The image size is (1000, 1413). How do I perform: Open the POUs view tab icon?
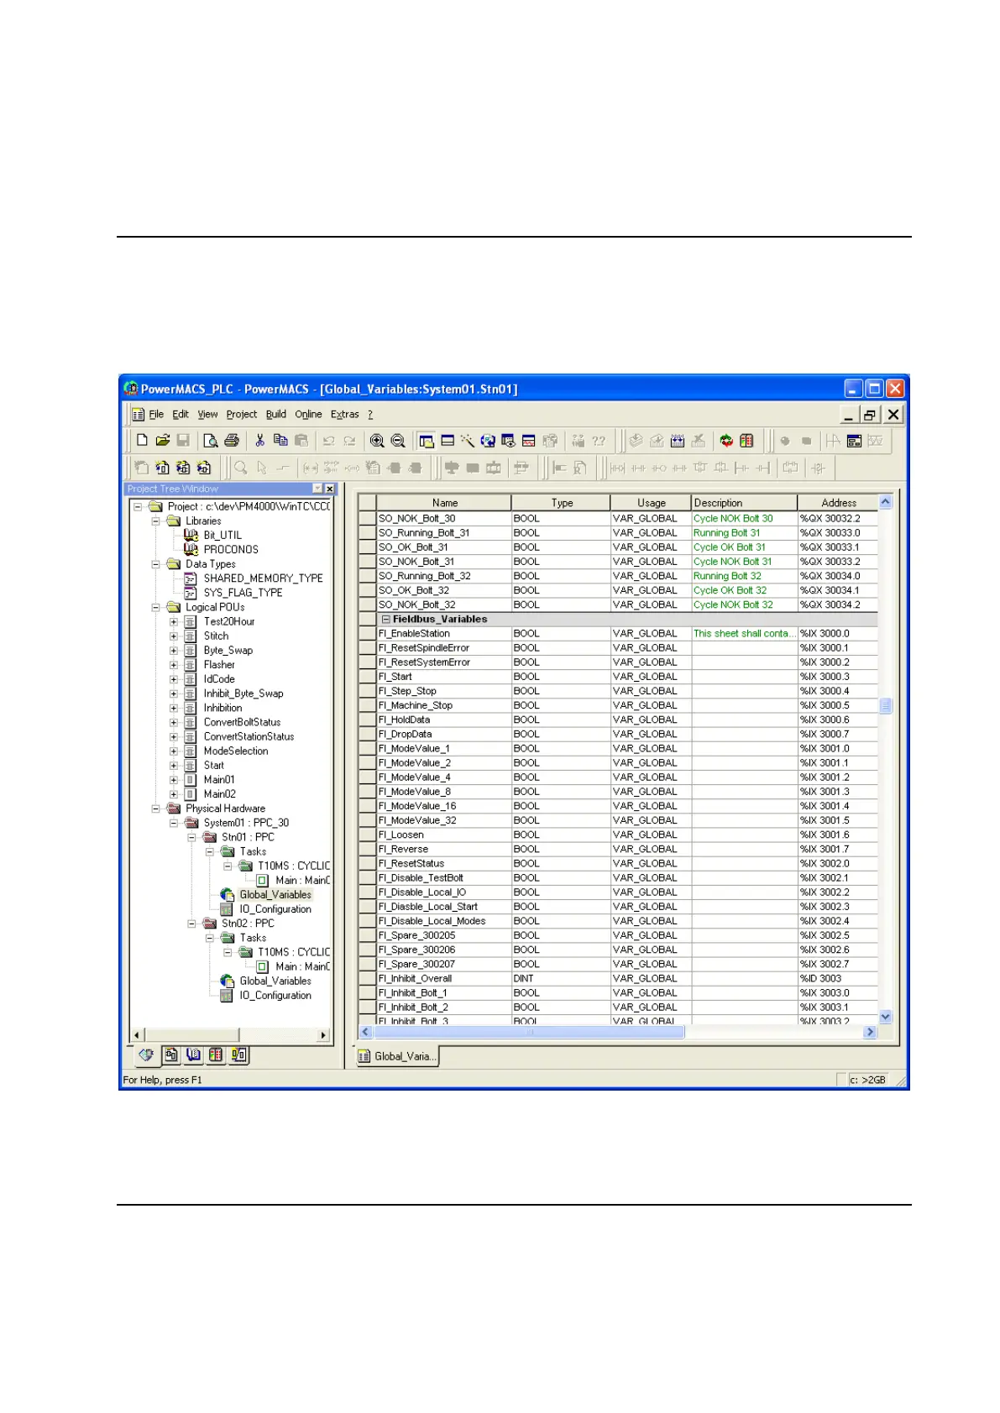coord(171,1055)
